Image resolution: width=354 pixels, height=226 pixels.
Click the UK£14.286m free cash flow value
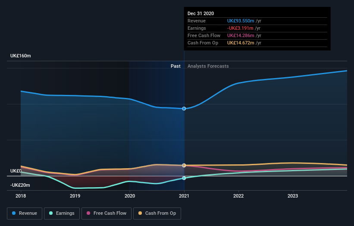click(x=241, y=35)
